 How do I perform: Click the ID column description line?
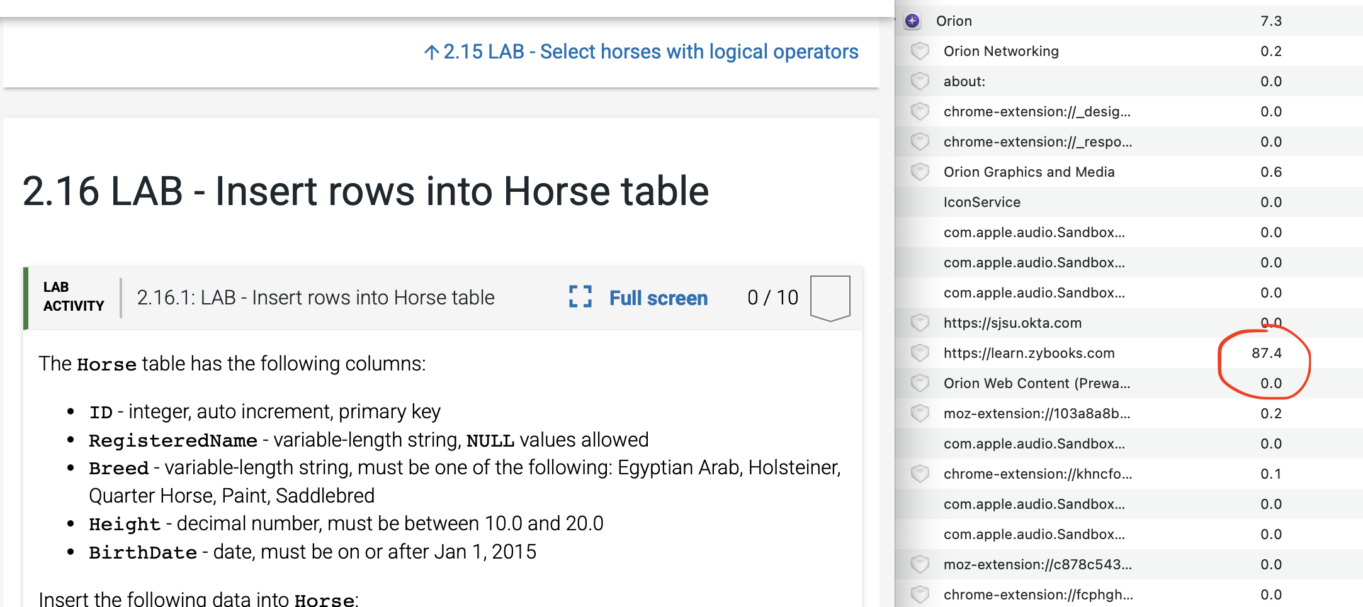click(264, 411)
